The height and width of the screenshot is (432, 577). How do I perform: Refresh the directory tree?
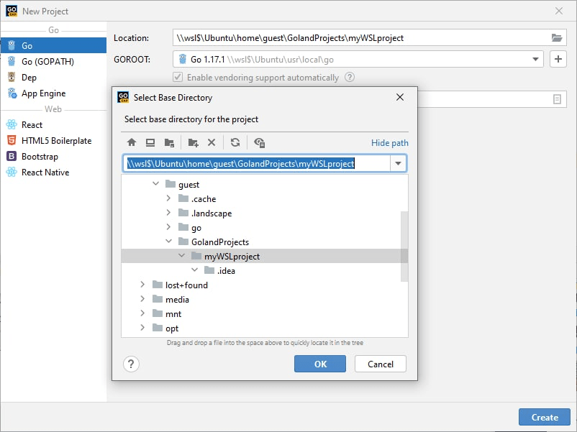point(235,142)
